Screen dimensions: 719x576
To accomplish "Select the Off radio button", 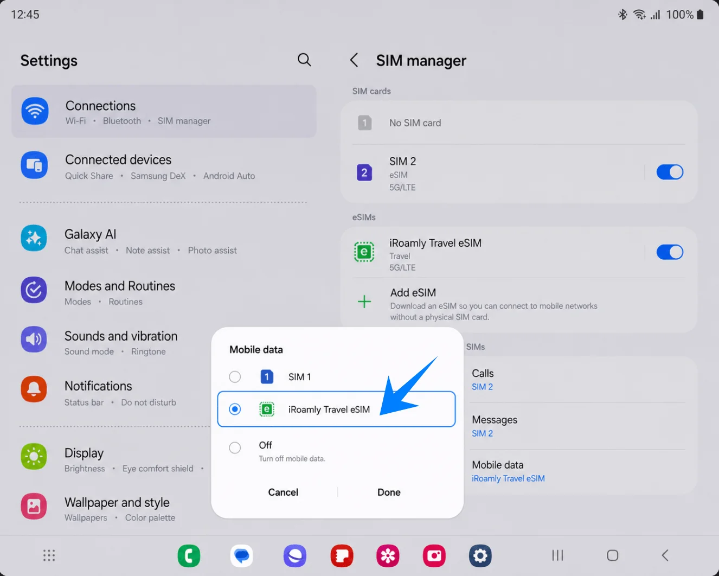I will pyautogui.click(x=235, y=447).
